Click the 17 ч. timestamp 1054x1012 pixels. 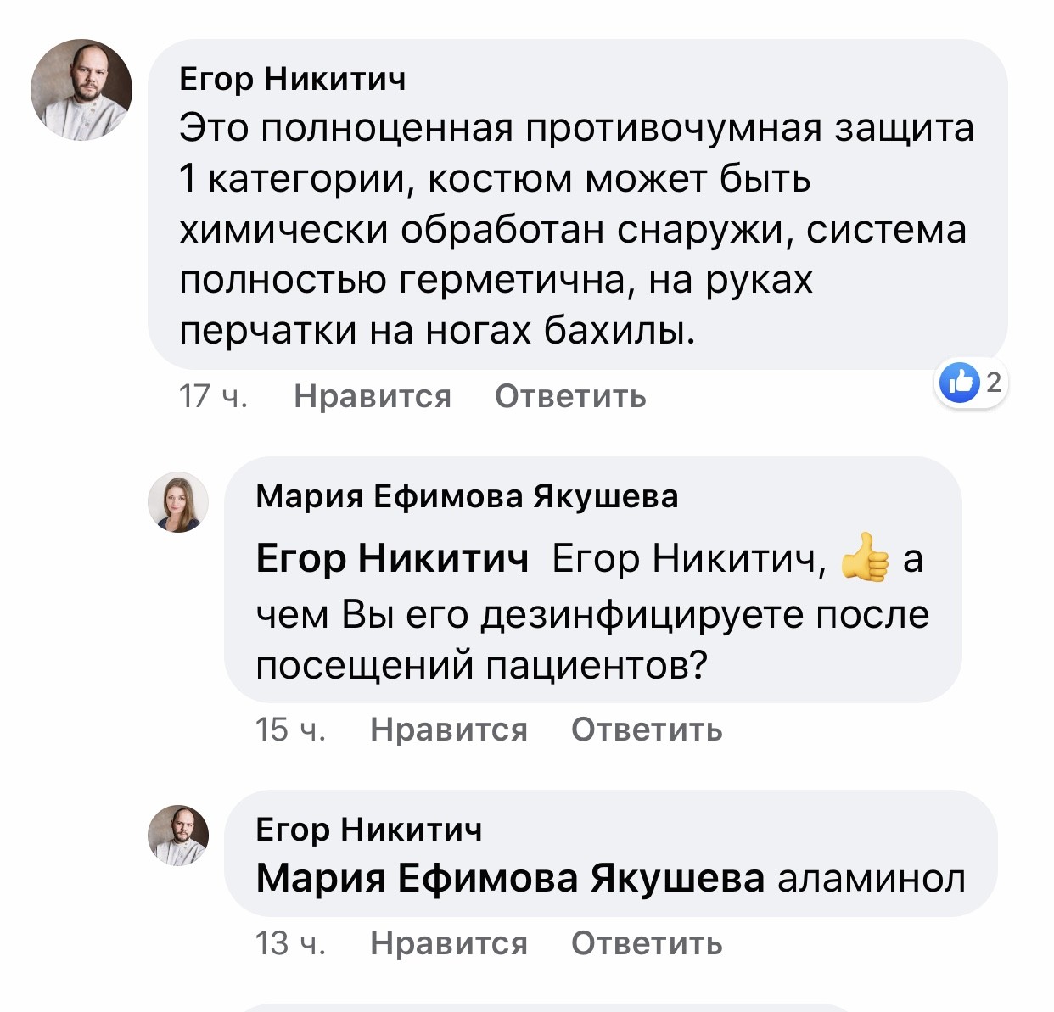213,396
